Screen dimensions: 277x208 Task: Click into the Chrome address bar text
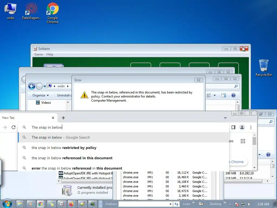pos(47,127)
